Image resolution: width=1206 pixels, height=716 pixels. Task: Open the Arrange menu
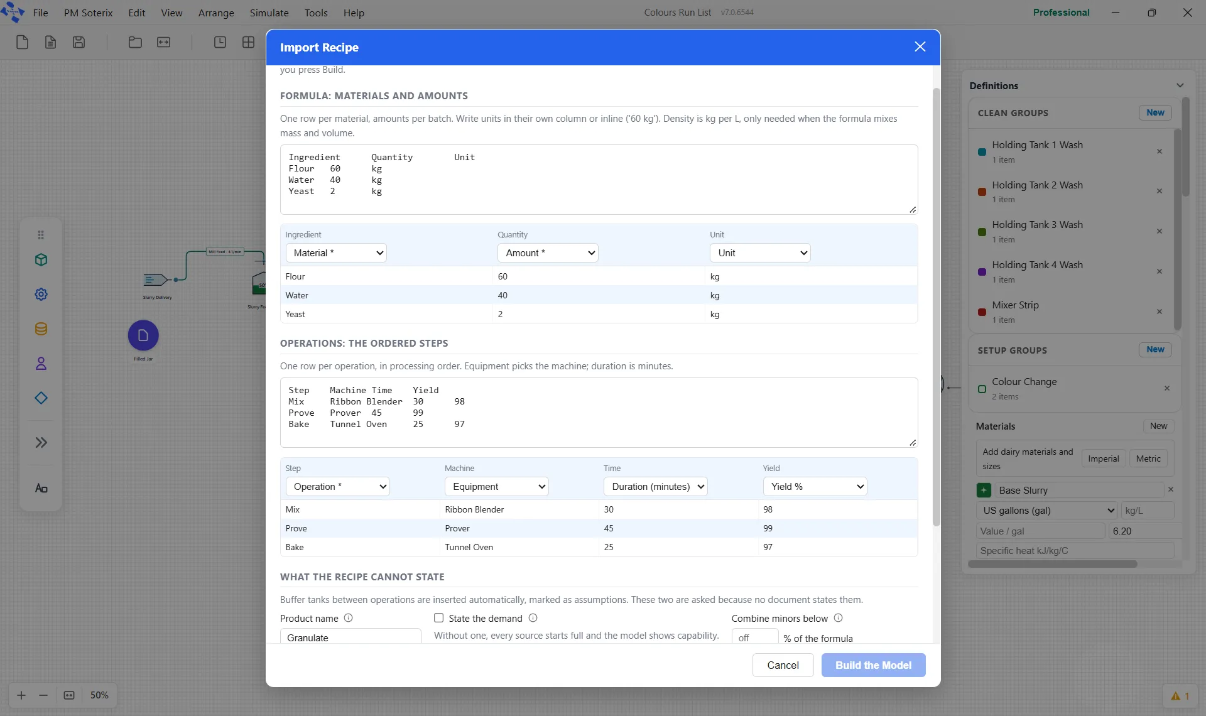216,13
